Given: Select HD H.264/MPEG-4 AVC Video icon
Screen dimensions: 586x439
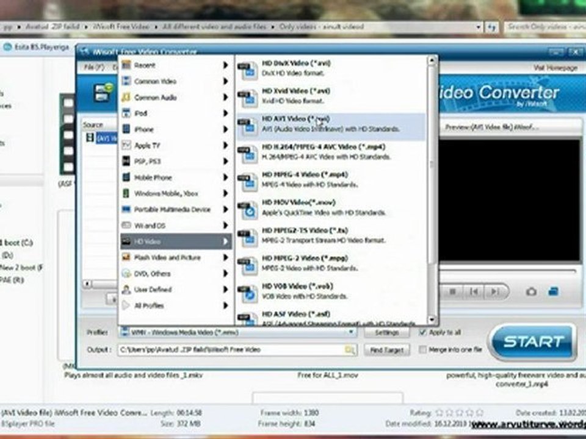Looking at the screenshot, I should pos(247,154).
